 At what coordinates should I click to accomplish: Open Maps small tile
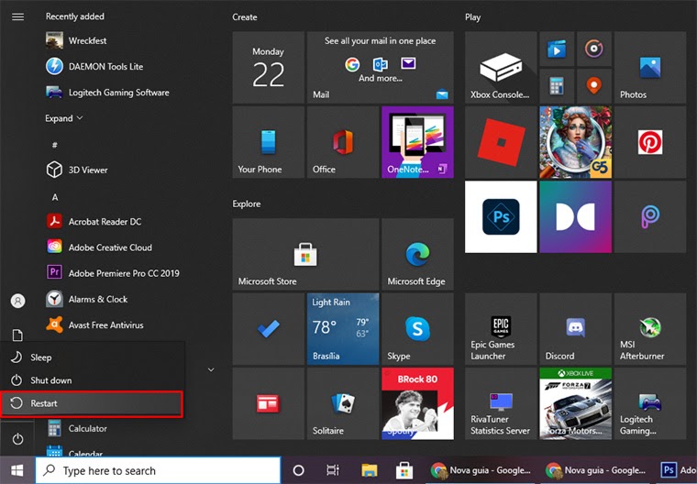594,86
